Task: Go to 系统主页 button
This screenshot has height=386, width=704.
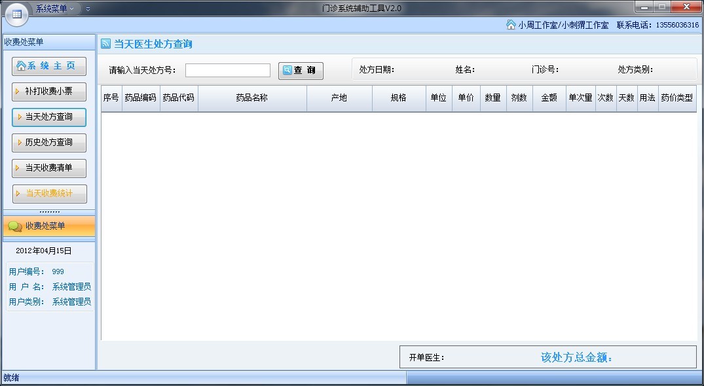Action: click(x=49, y=66)
